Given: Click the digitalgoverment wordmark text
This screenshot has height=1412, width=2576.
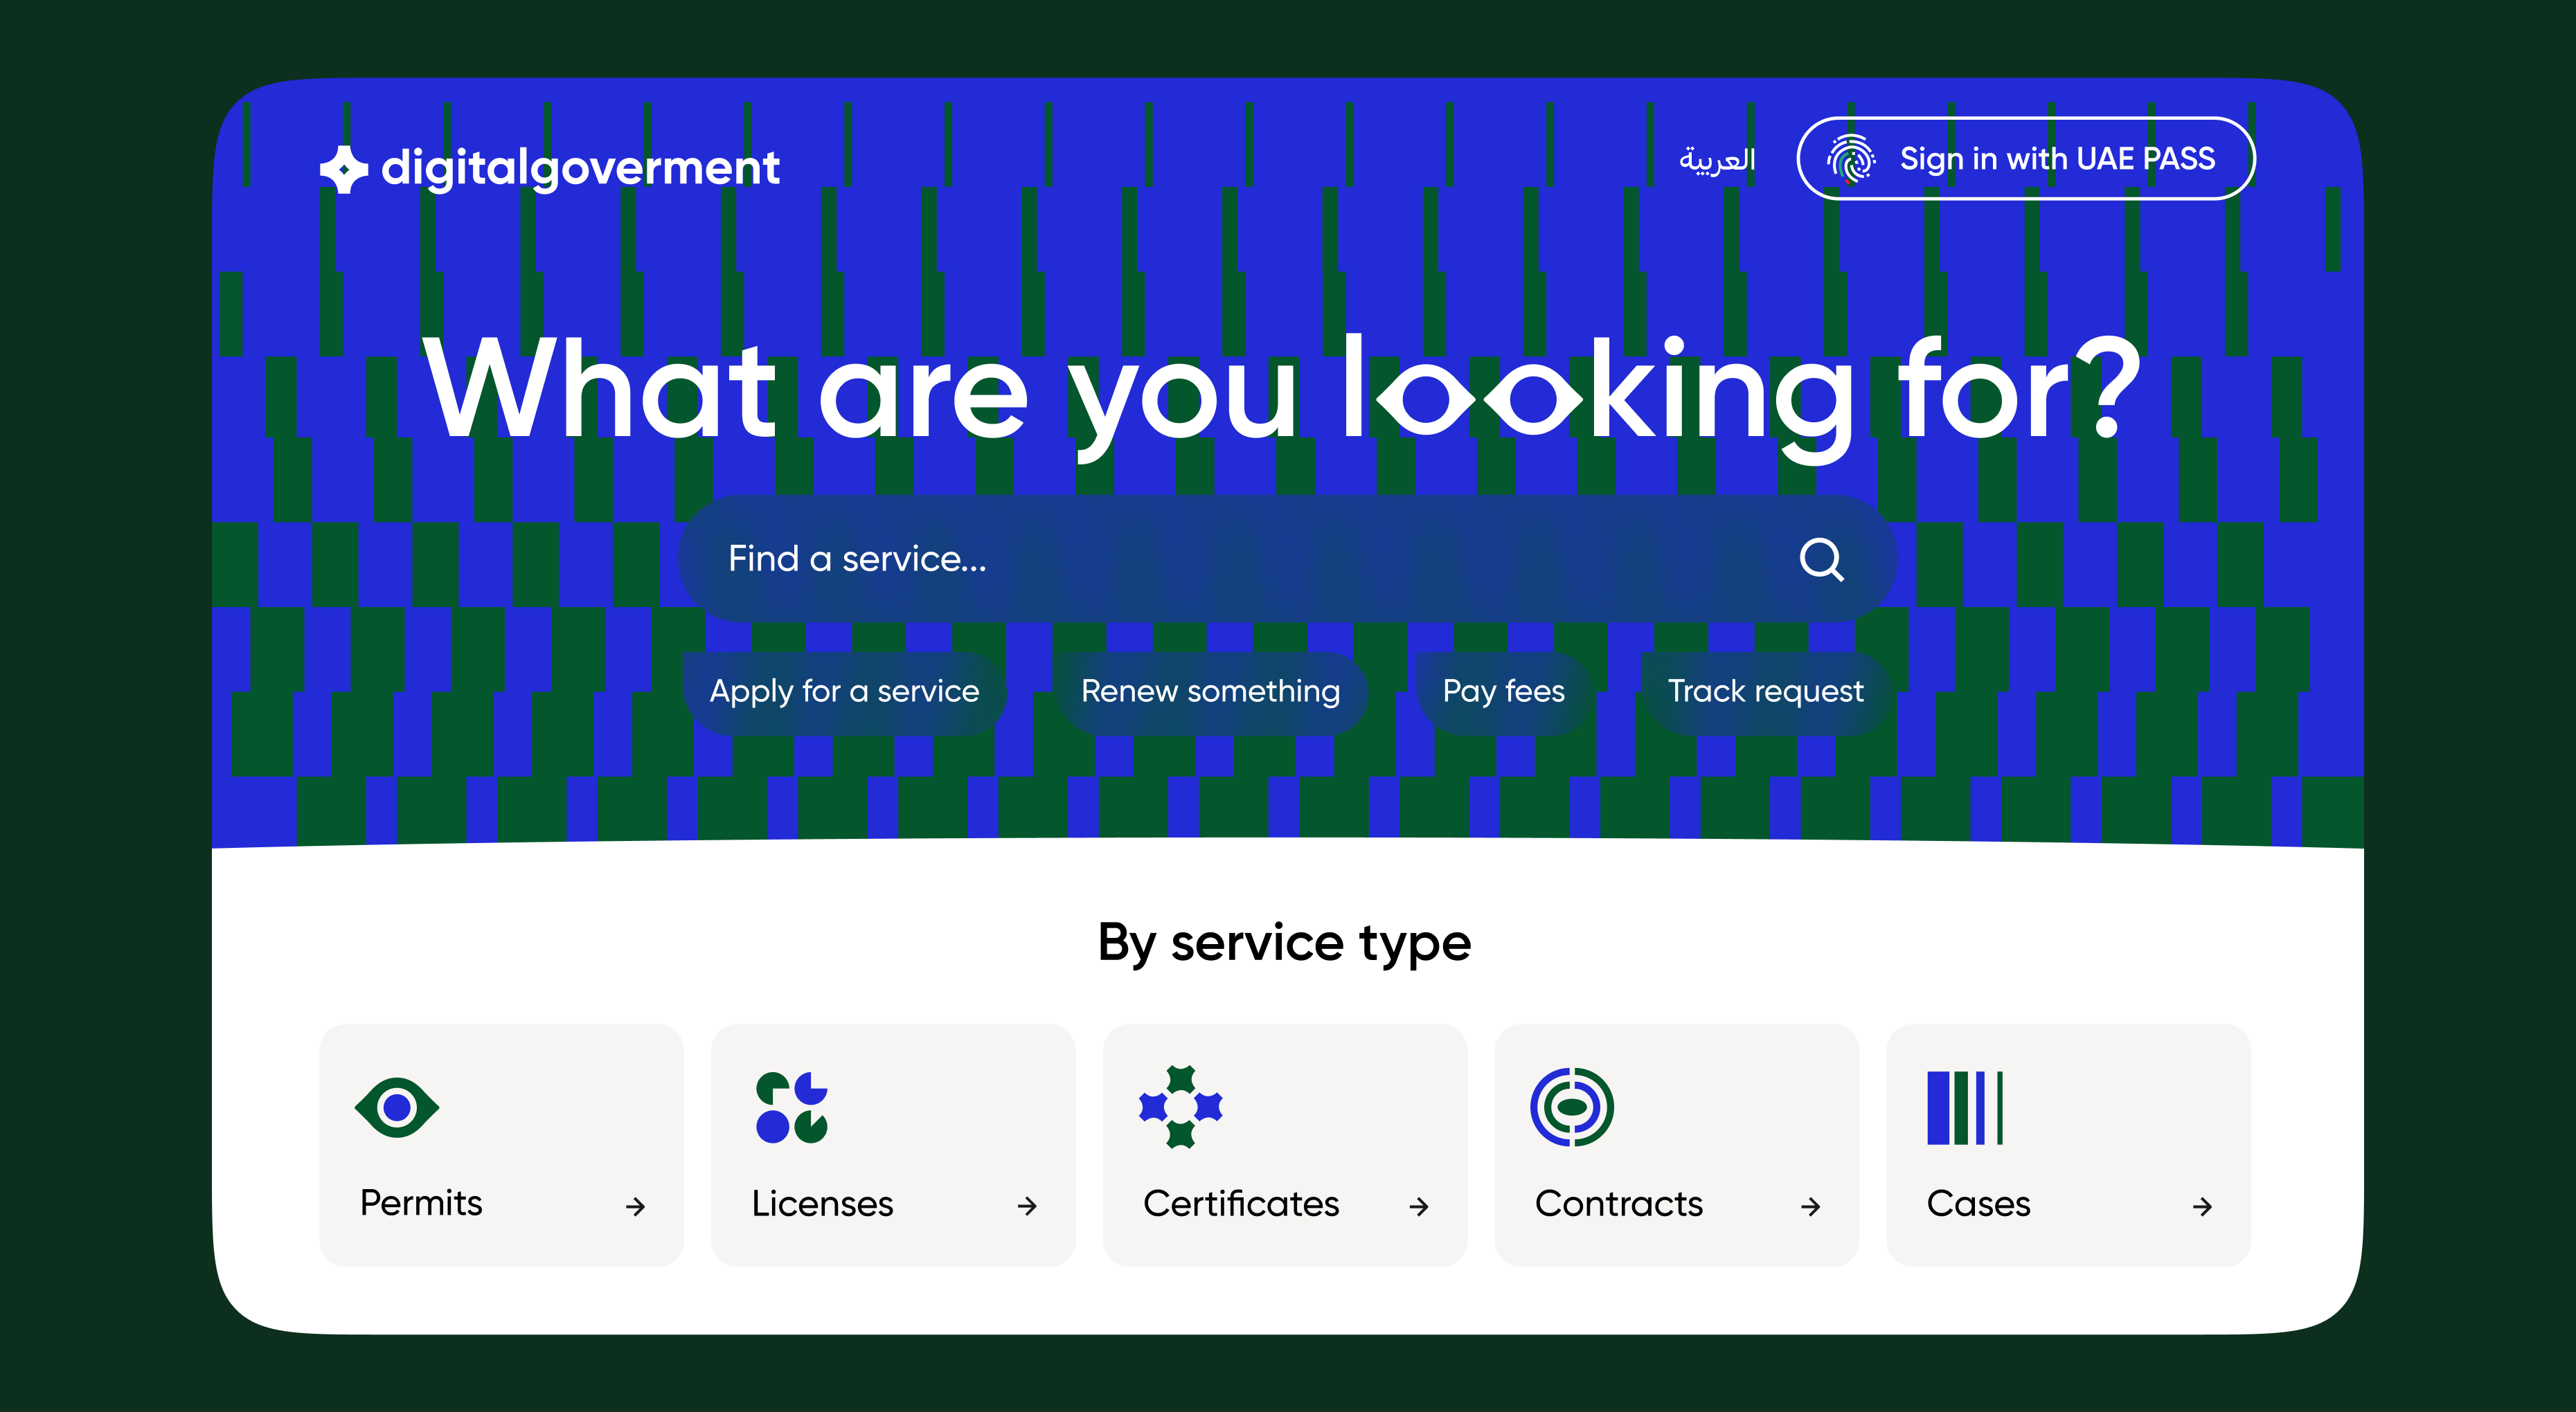Looking at the screenshot, I should 581,169.
